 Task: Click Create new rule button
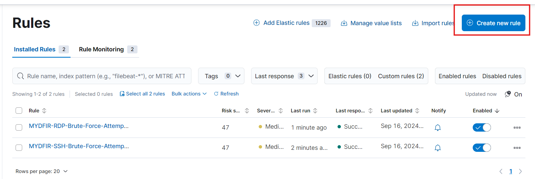point(493,23)
